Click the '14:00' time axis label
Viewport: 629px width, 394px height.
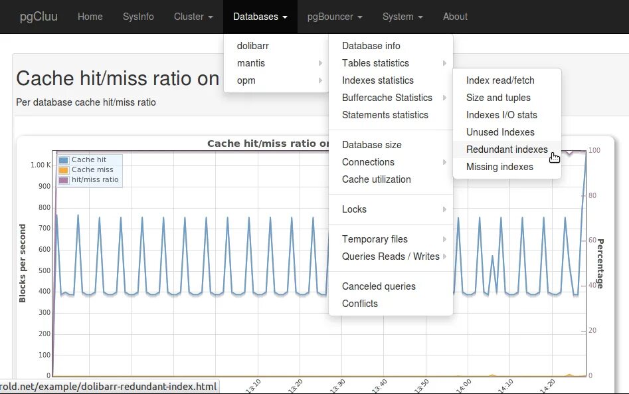tap(464, 386)
